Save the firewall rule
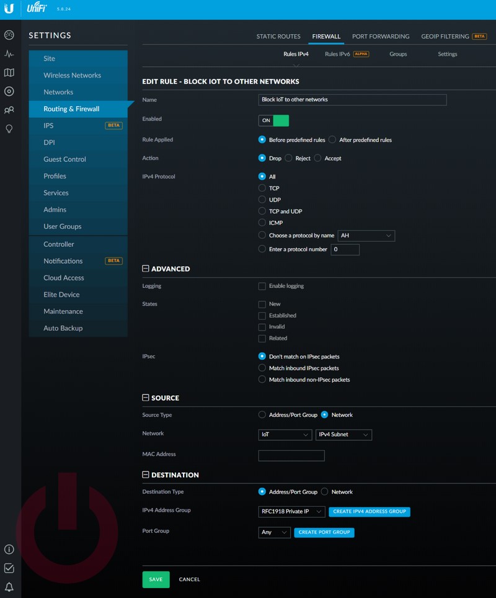The height and width of the screenshot is (598, 496). click(156, 579)
